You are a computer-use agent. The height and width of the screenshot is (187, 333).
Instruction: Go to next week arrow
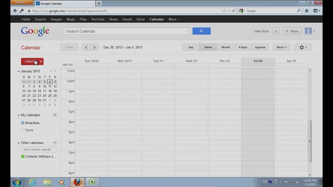coord(94,47)
